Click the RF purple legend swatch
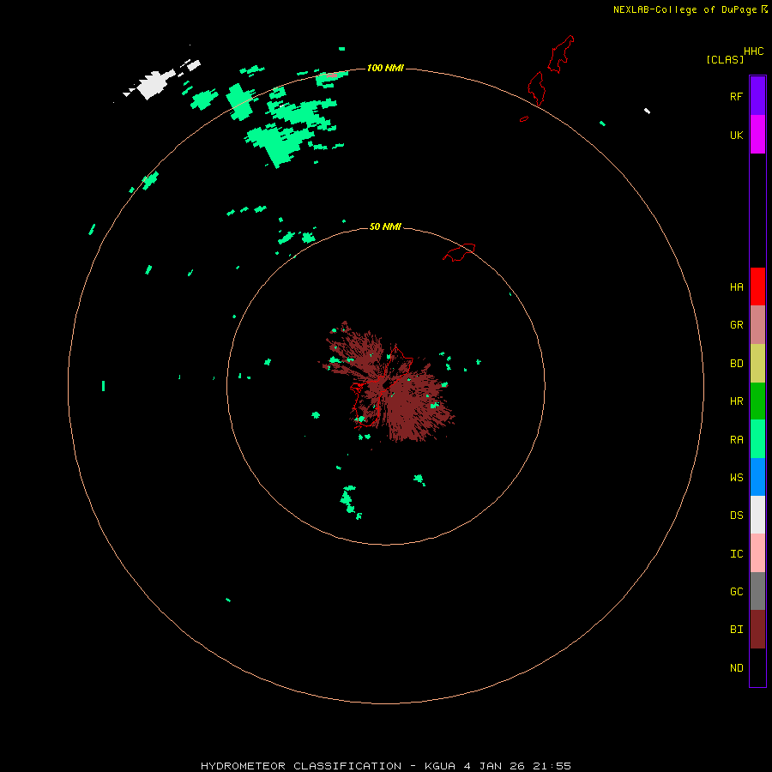The height and width of the screenshot is (772, 772). tap(757, 96)
